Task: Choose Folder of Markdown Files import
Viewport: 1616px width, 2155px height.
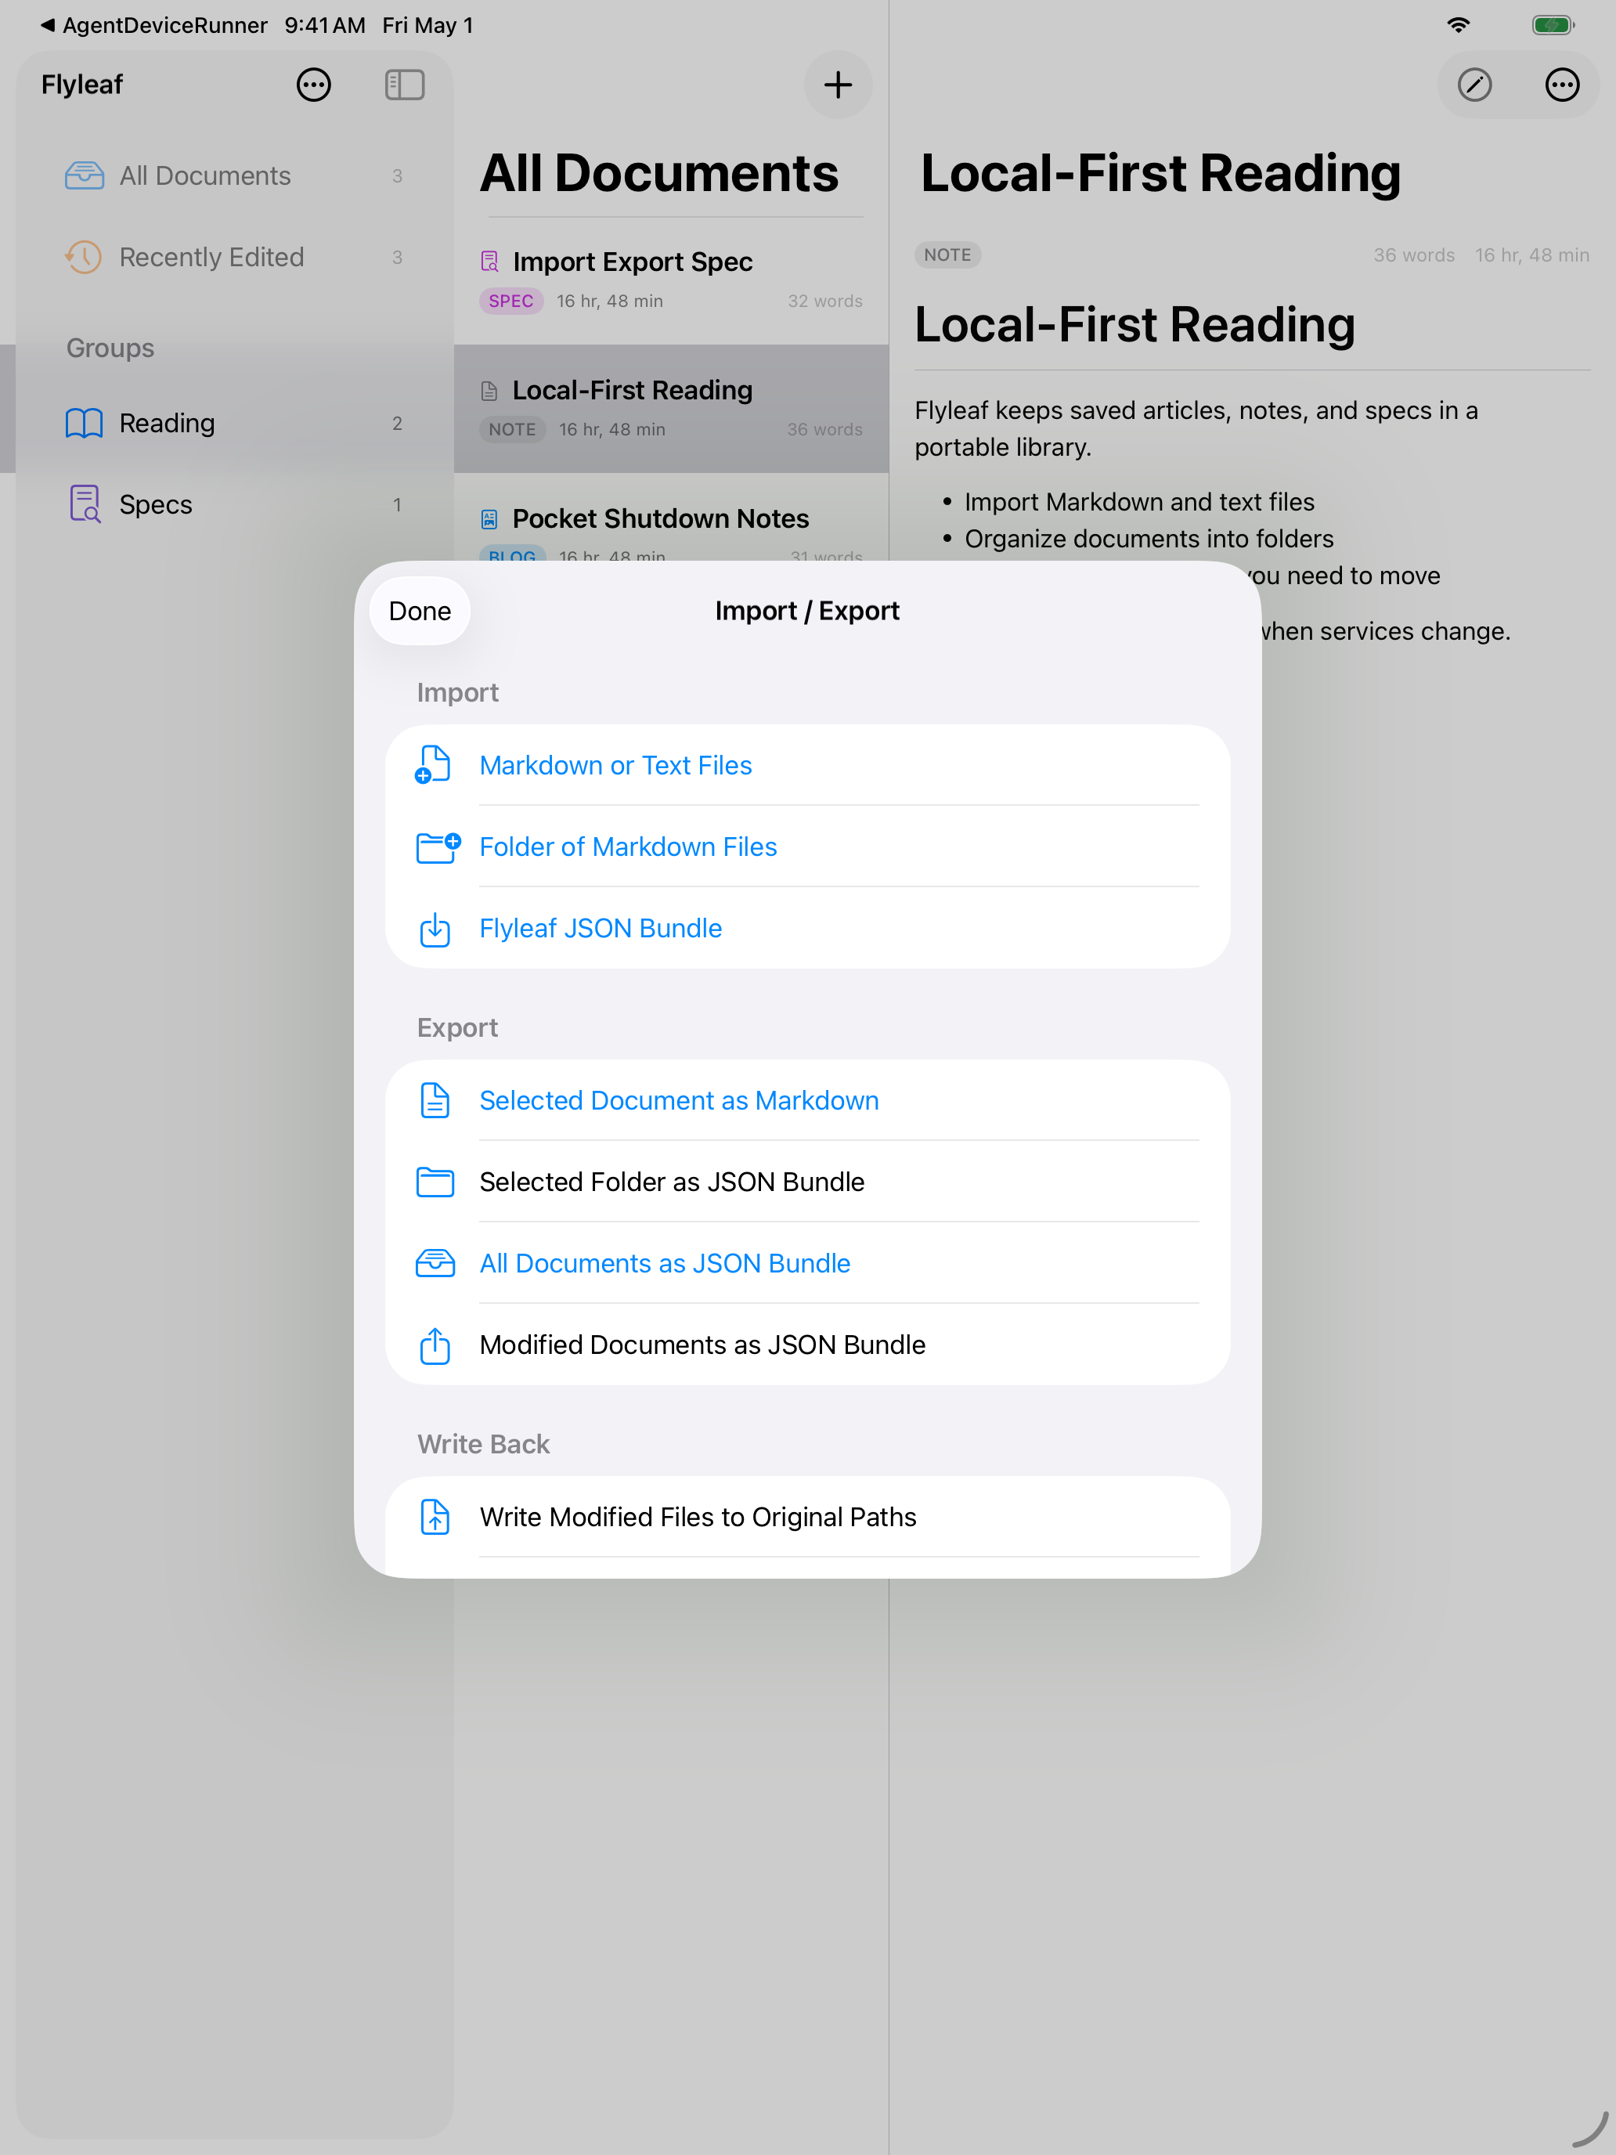Action: [x=807, y=846]
